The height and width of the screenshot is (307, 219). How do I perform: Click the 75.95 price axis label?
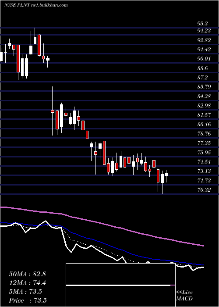204,152
